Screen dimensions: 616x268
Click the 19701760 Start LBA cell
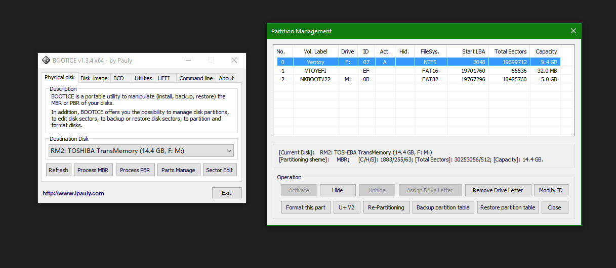tap(468, 71)
